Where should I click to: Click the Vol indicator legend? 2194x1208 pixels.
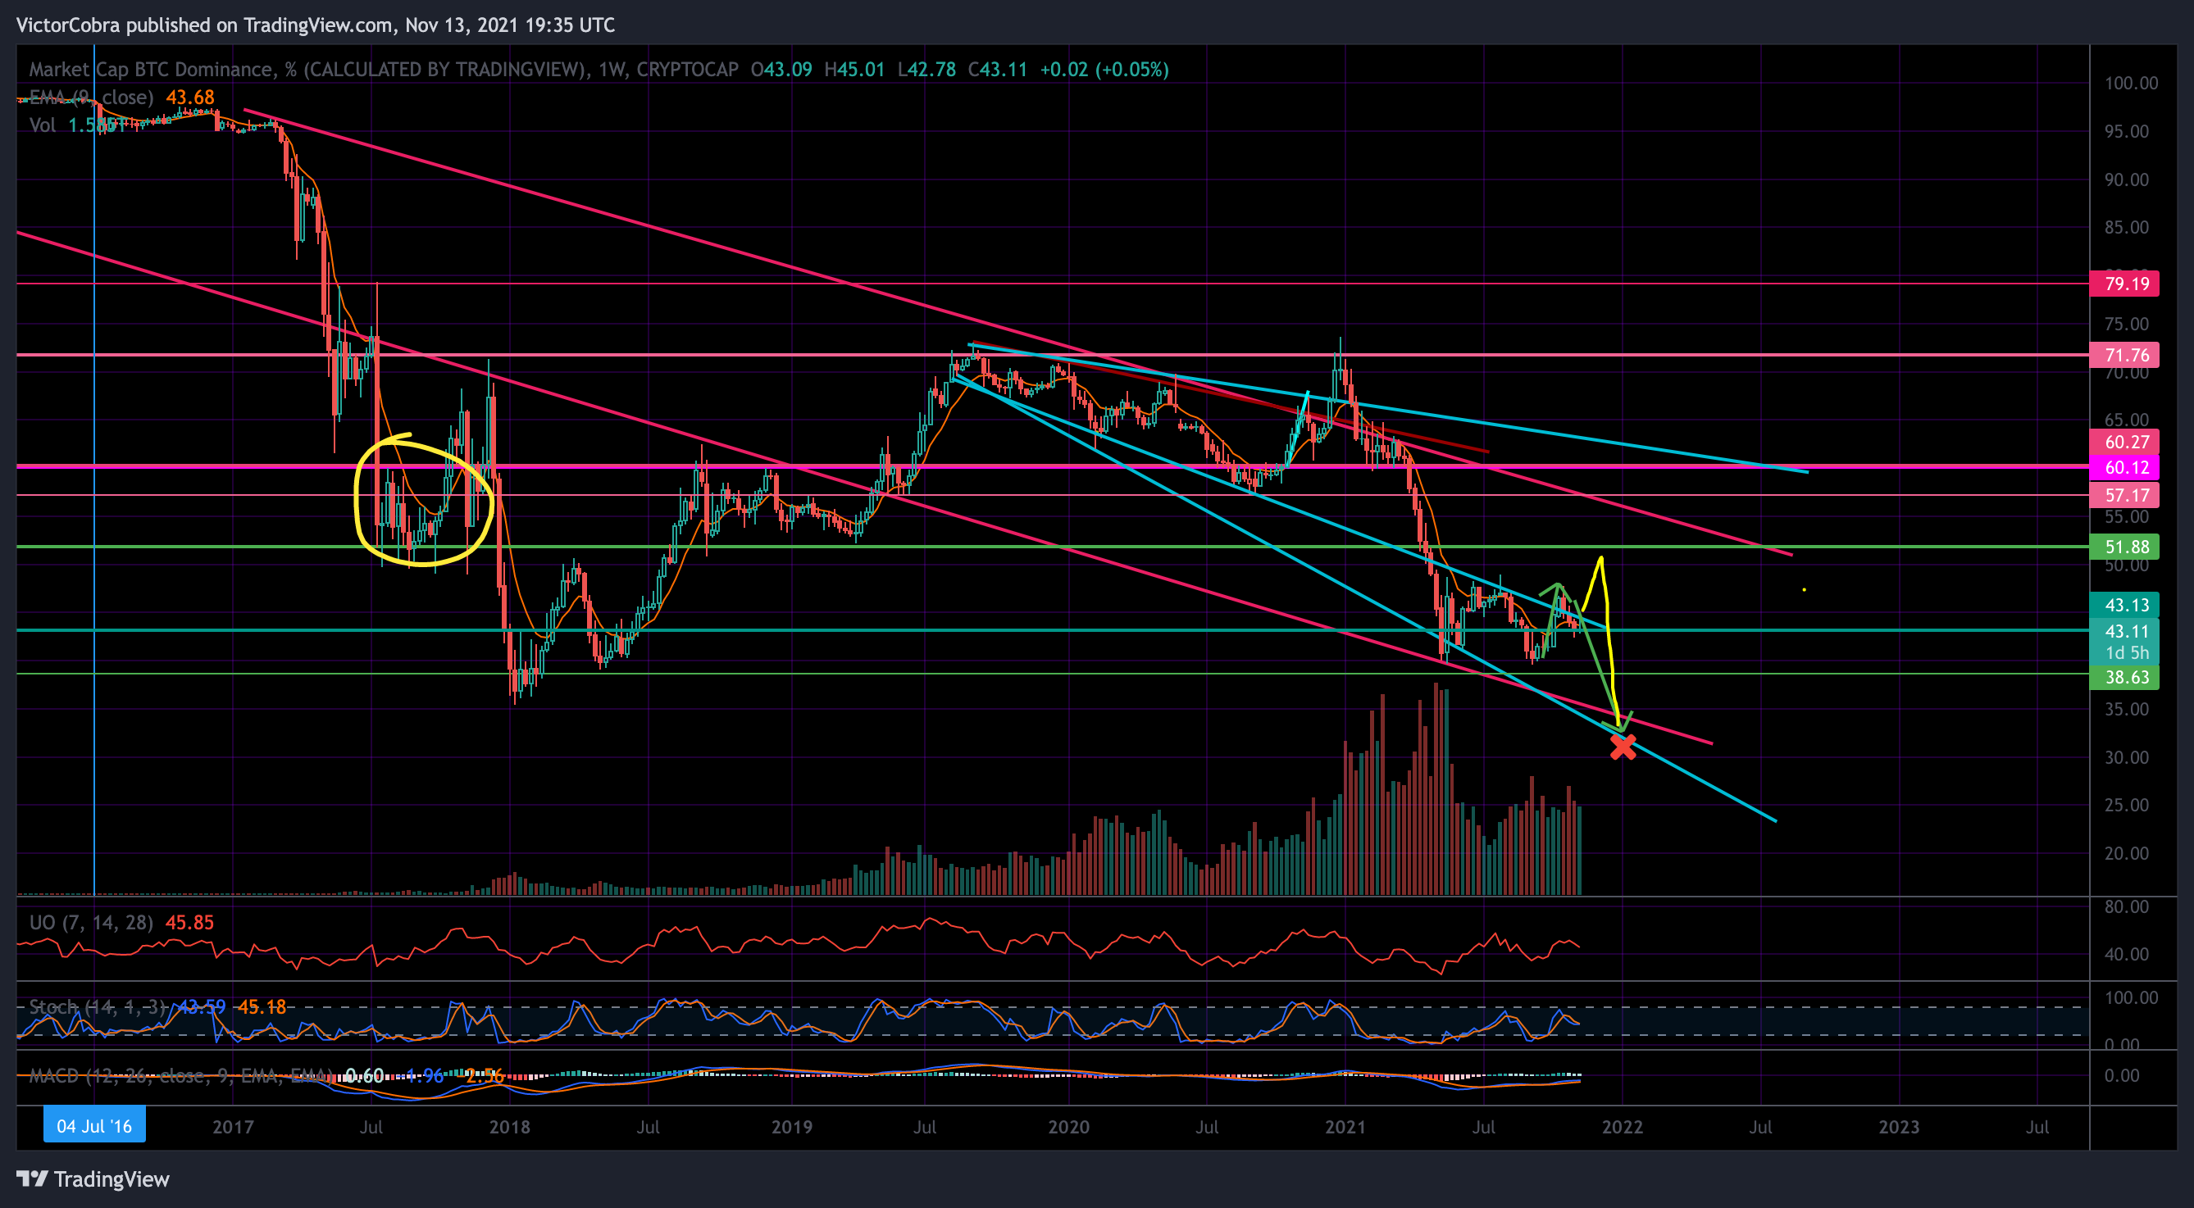click(43, 125)
